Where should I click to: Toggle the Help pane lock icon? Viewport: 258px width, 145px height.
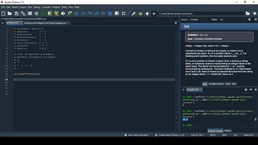click(x=250, y=19)
